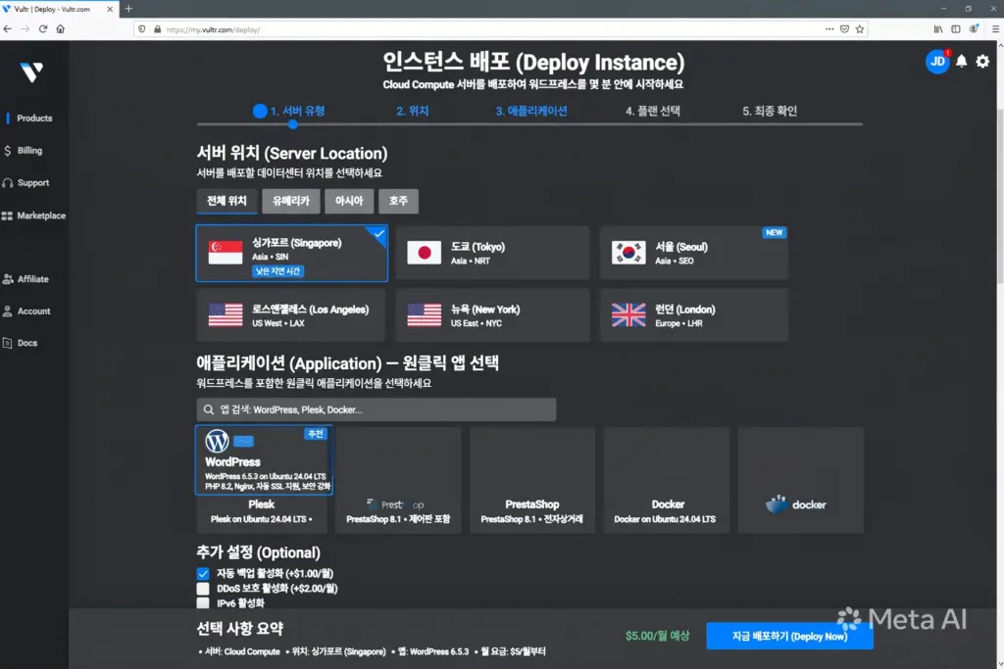Select the Tokyo location card

click(492, 253)
